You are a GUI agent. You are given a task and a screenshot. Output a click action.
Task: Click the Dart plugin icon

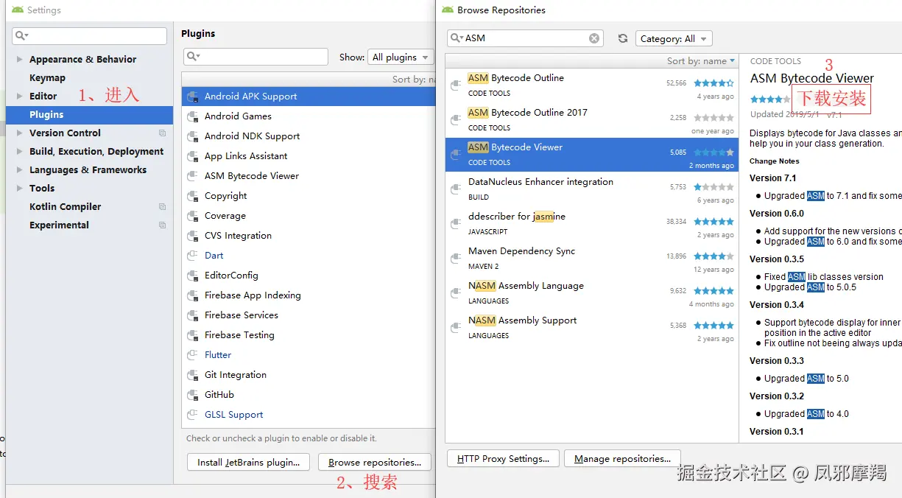192,256
